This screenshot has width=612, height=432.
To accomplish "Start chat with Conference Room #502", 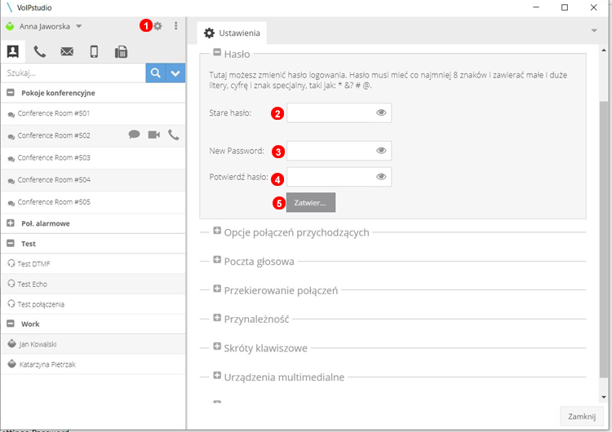I will tap(135, 134).
